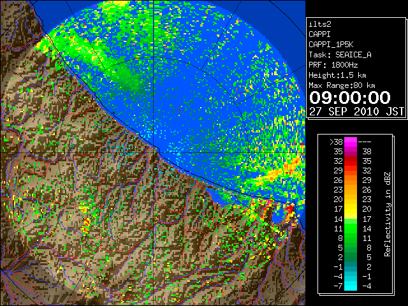Click the '>38' legend label
408x306 pixels.
point(336,142)
